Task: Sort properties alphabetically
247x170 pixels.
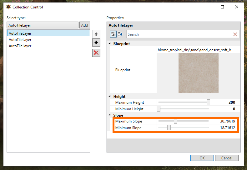Action: [x=120, y=34]
